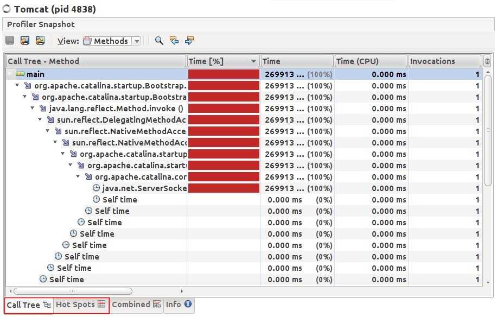Screen dimensions: 497x317
Task: Click the Tomcat (pid 4838) title
Action: 55,9
